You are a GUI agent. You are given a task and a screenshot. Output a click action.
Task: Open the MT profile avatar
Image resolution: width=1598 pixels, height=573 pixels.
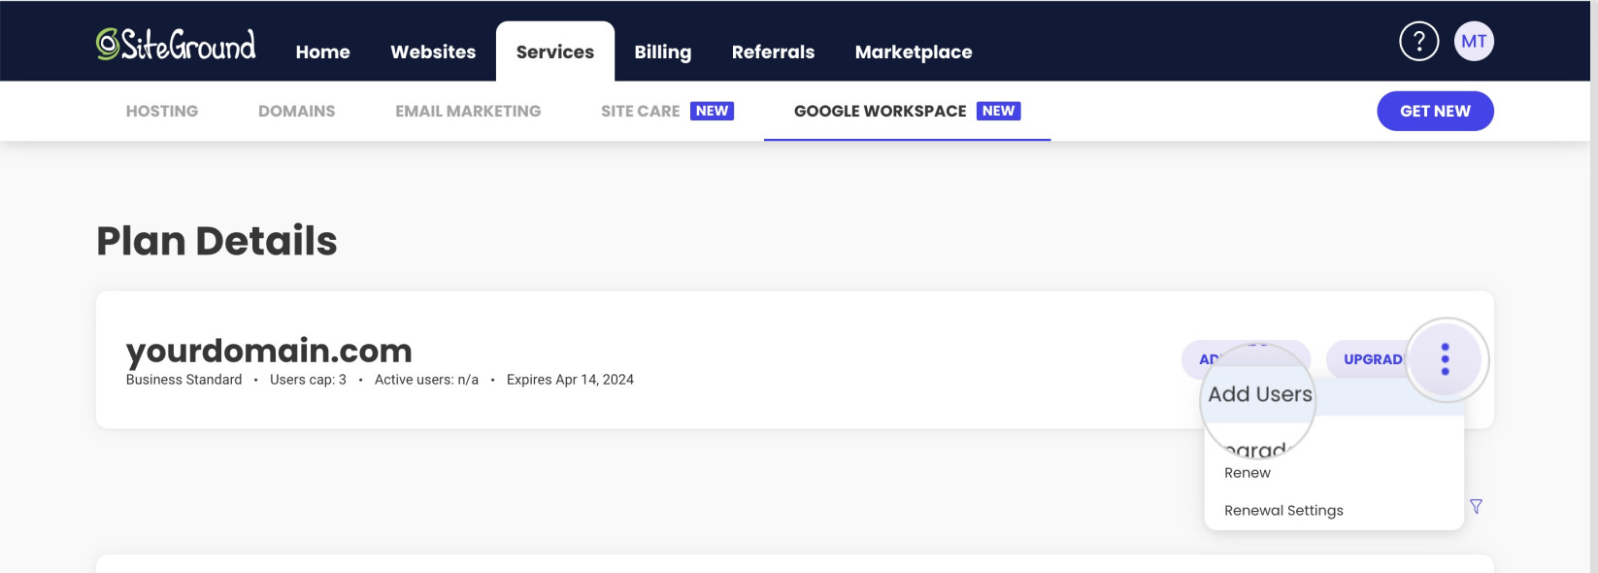1474,41
